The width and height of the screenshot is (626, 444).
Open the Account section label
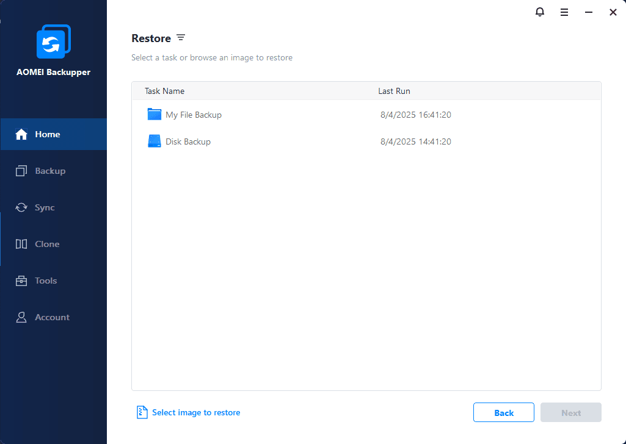point(53,317)
